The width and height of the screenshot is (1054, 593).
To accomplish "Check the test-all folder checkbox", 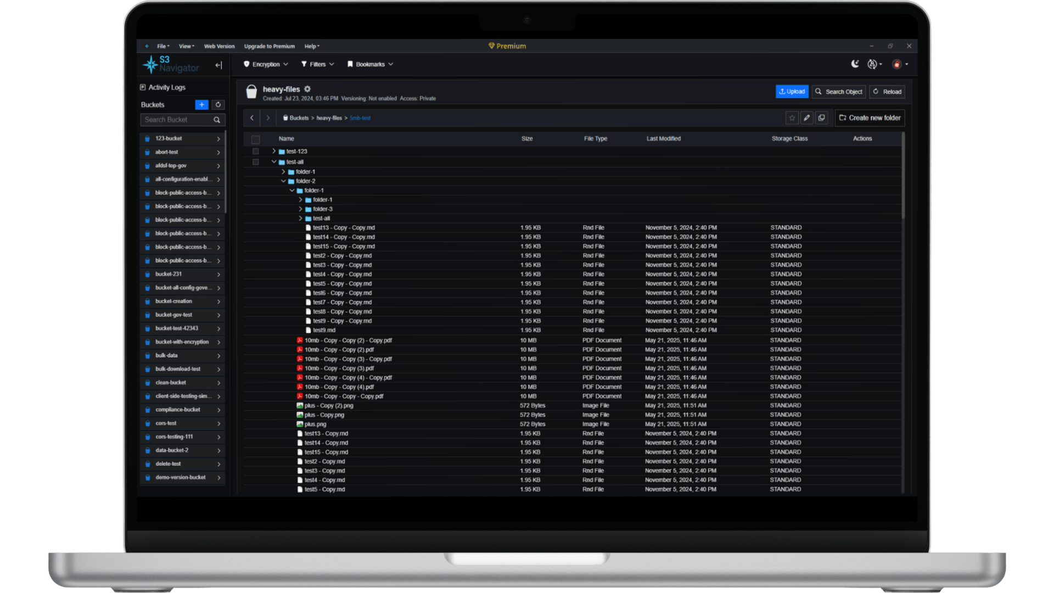I will (255, 162).
